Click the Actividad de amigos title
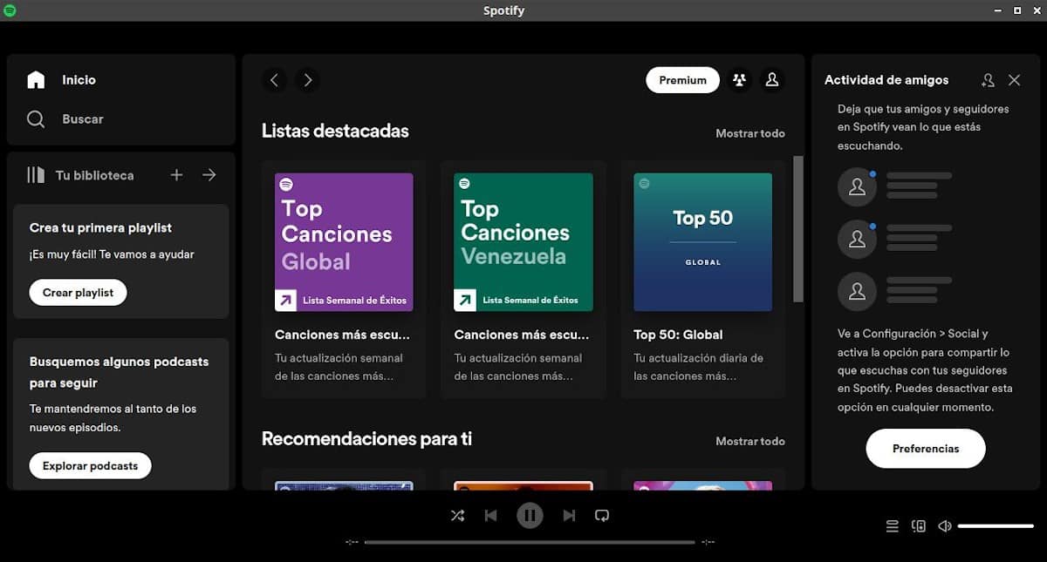Screen dimensions: 1047x562 pos(886,80)
